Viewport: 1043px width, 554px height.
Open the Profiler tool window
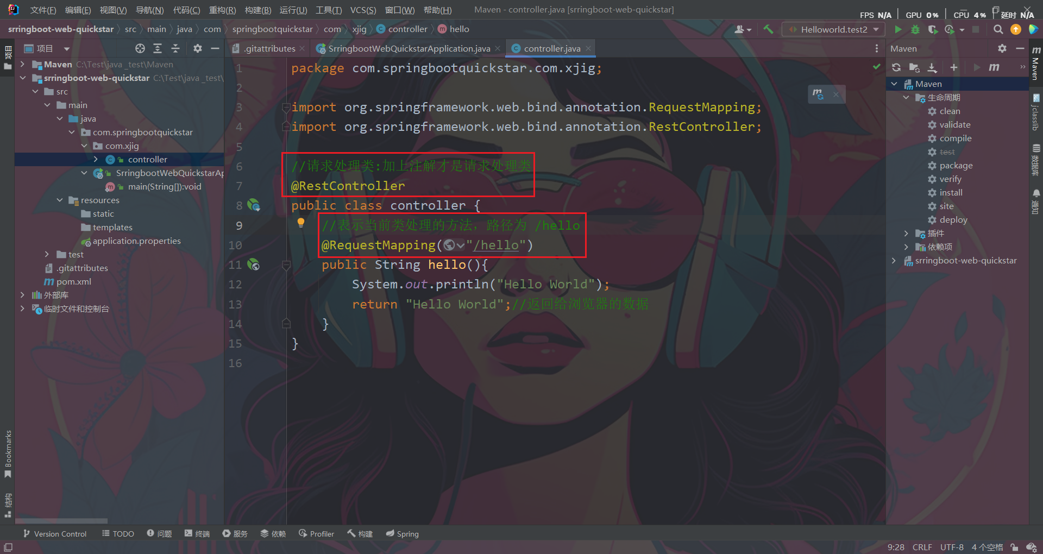click(x=316, y=534)
